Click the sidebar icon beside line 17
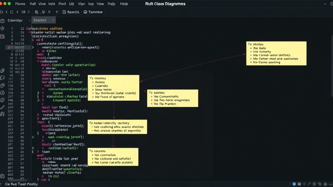 coord(2,70)
